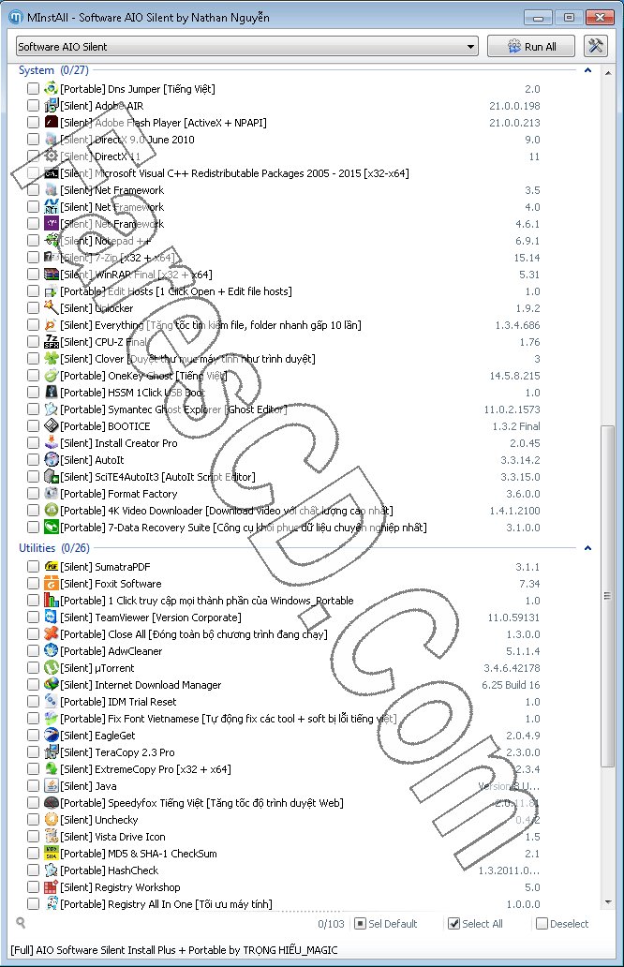Screen dimensions: 624x967
Task: Select the TeraCopy 2.3 Pro entry
Action: (117, 752)
